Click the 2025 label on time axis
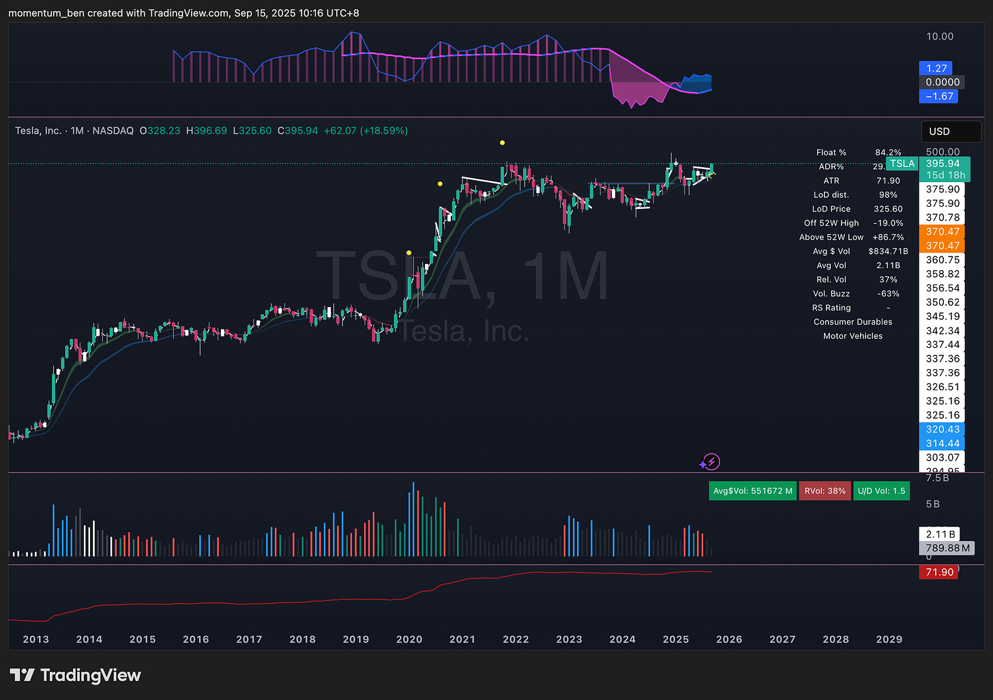The height and width of the screenshot is (700, 993). tap(676, 639)
